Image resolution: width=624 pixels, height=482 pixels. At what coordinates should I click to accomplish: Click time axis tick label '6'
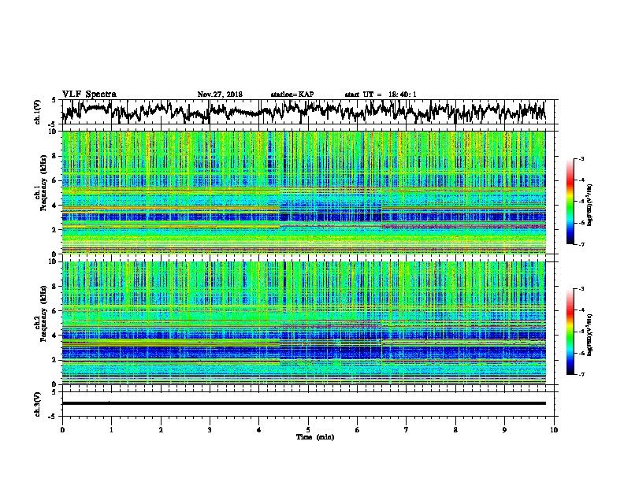[x=358, y=430]
